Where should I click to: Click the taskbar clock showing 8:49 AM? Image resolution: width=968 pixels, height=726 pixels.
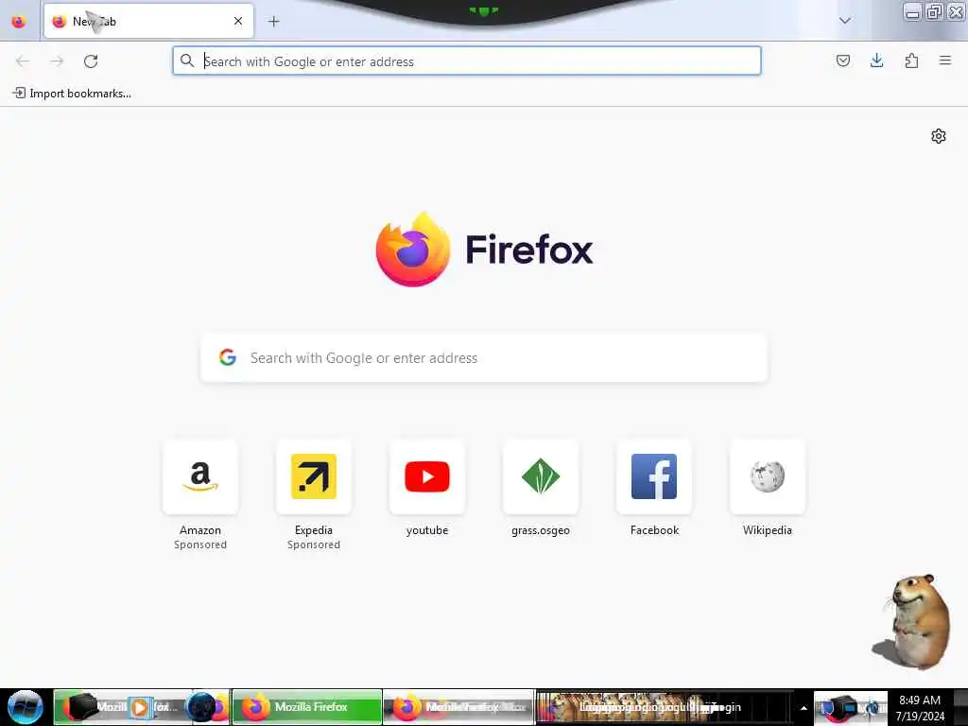pyautogui.click(x=920, y=707)
